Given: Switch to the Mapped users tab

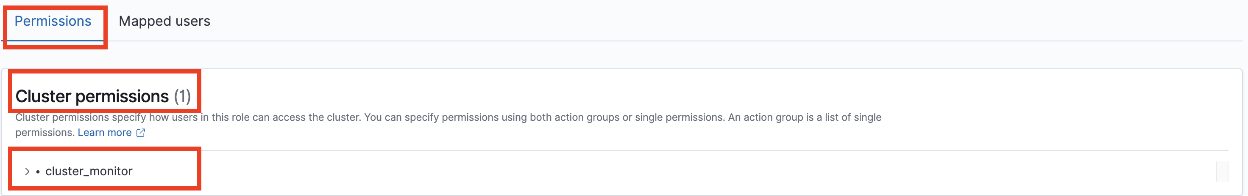Looking at the screenshot, I should coord(164,22).
